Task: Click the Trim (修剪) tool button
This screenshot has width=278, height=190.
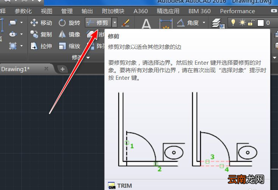Action: (99, 23)
